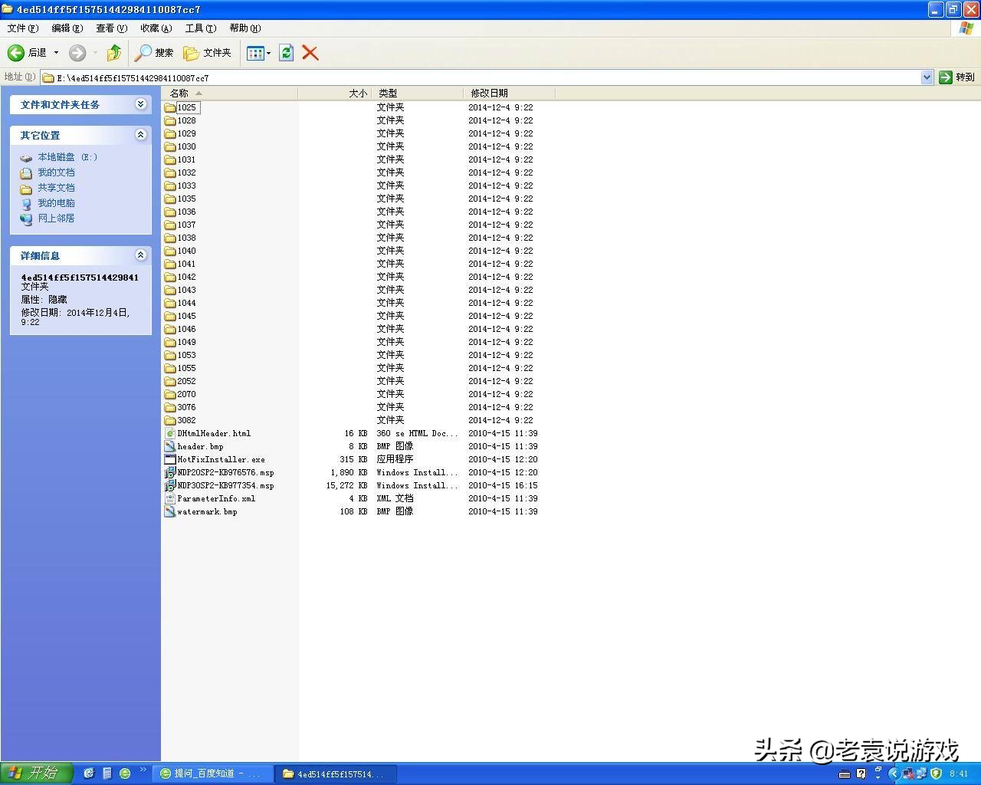Click the green refresh arrows toolbar icon
981x785 pixels.
point(287,53)
